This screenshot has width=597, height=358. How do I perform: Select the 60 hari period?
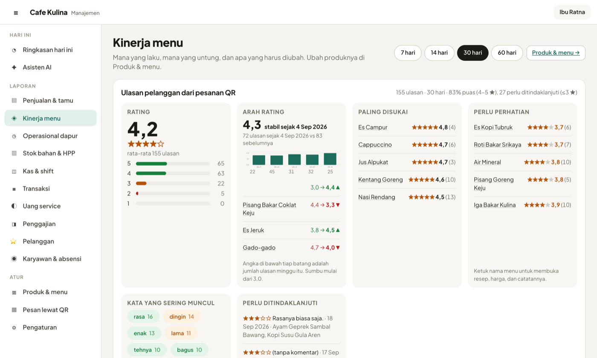[x=507, y=53]
